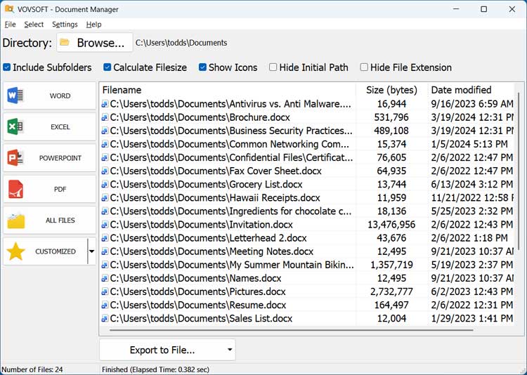The image size is (527, 375).
Task: Sort by the Filename column header
Action: click(x=228, y=90)
